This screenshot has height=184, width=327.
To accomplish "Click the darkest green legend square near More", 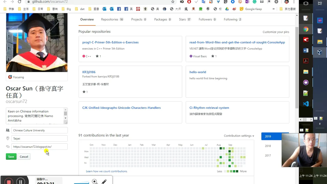I will click(237, 171).
